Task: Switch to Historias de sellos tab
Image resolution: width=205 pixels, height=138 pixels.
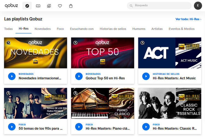Action: [113, 29]
